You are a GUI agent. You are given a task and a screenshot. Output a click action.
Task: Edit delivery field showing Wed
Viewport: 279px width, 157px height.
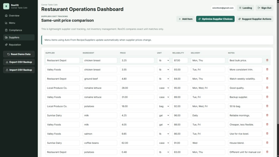point(208,143)
